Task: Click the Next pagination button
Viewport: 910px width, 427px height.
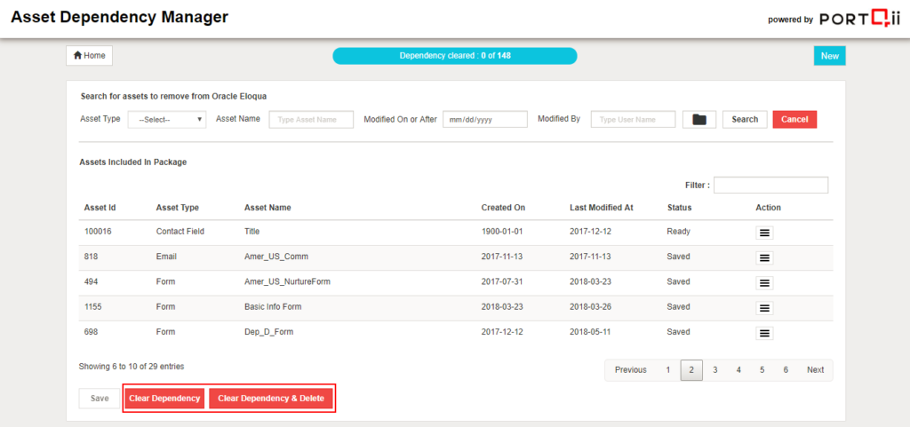Action: click(815, 370)
